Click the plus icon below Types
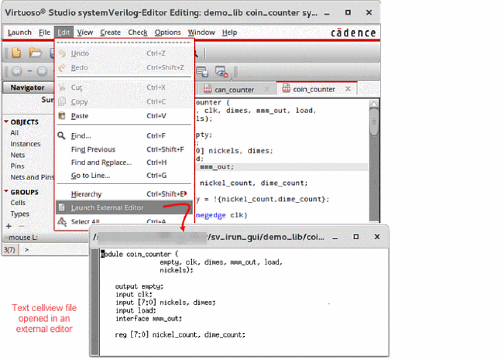The width and height of the screenshot is (502, 361). [8, 226]
